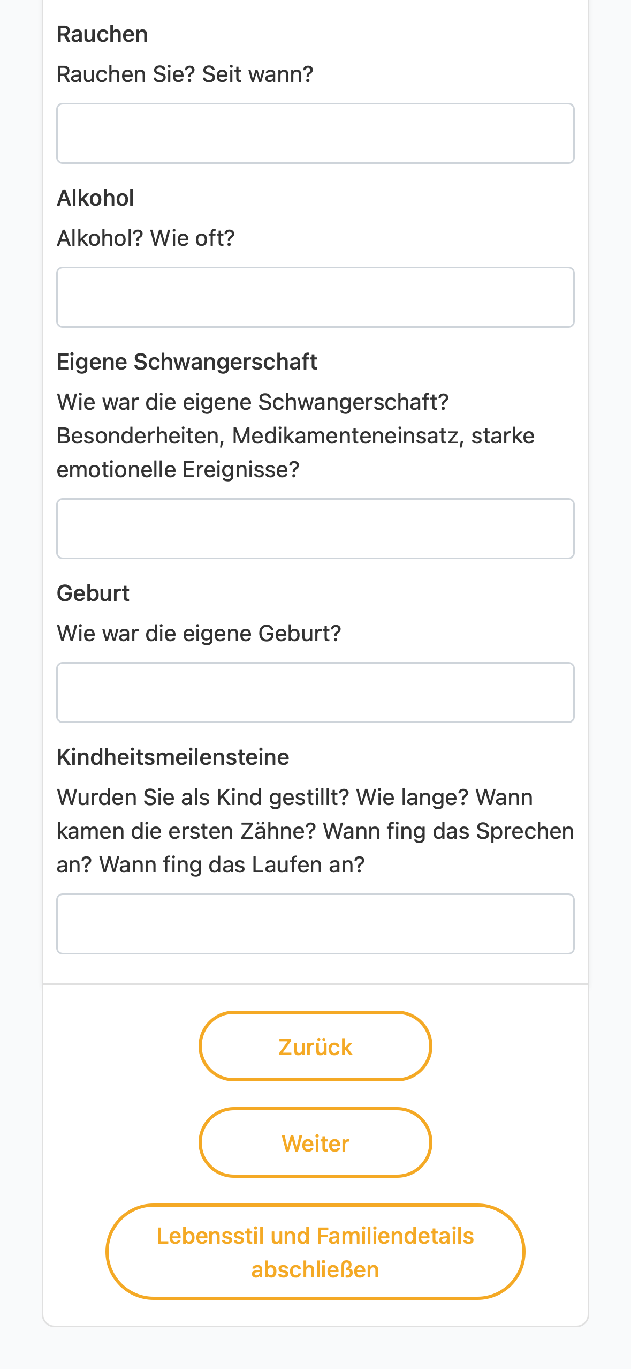Click the question text 'Alkohol? Wie oft?'
This screenshot has width=631, height=1369.
coord(146,238)
